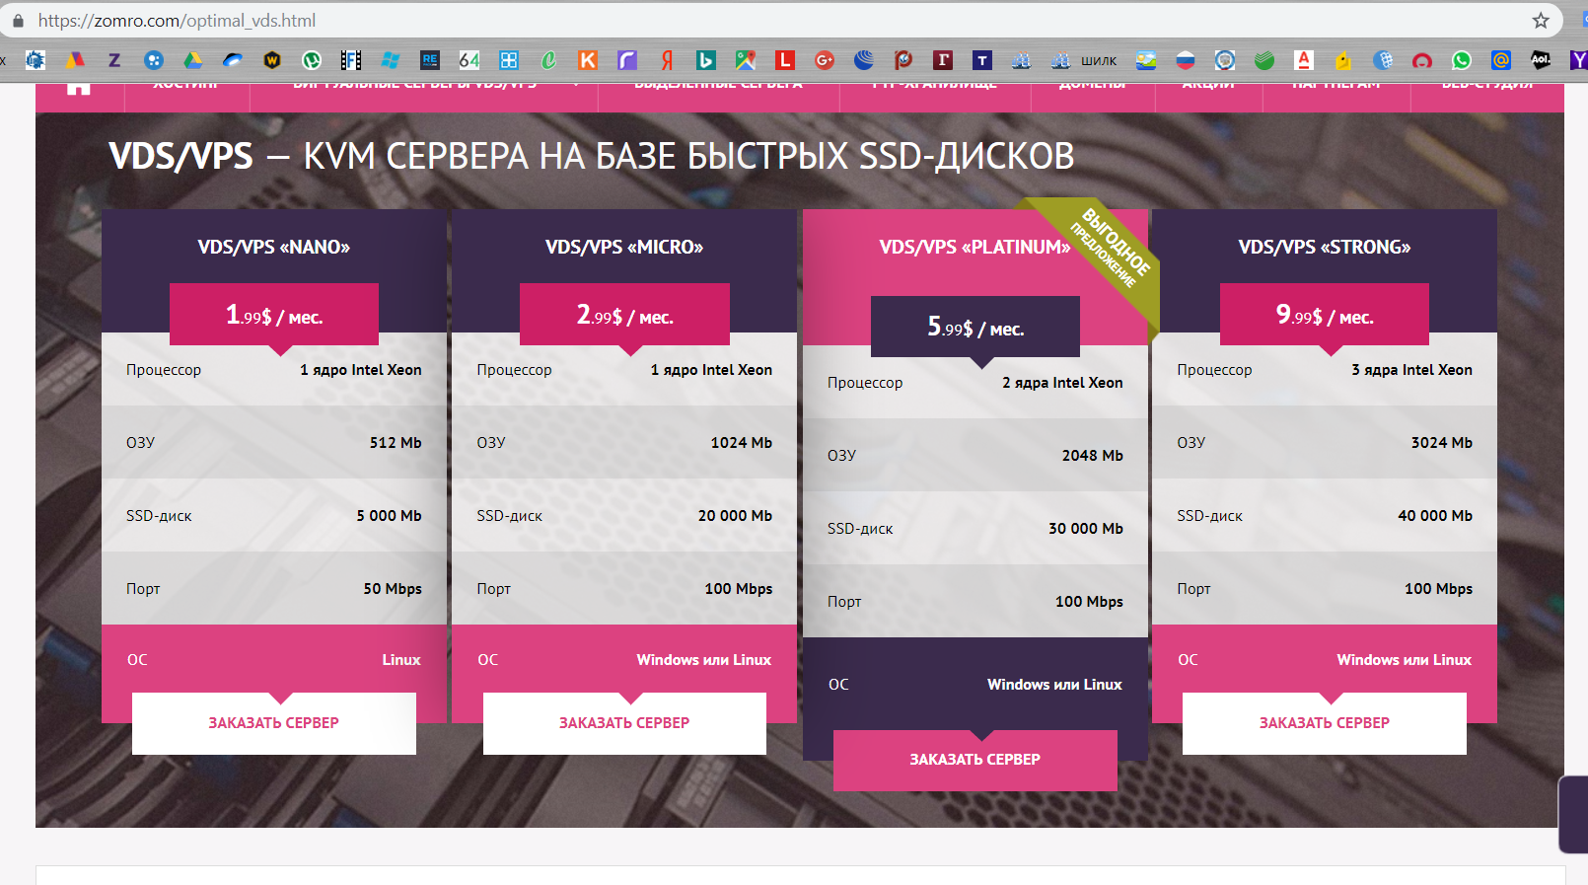Open the blue four-squares grid bookmark
Viewport: 1588px width, 885px height.
click(509, 60)
